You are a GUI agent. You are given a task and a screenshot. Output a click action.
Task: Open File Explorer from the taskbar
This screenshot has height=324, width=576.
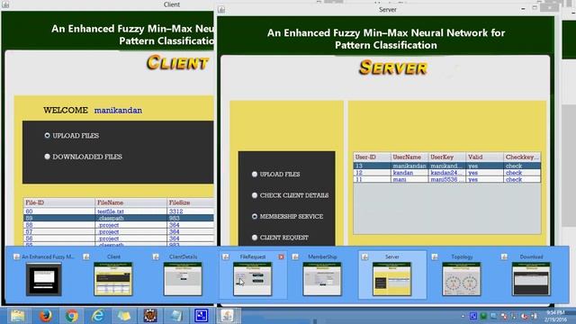(x=17, y=316)
